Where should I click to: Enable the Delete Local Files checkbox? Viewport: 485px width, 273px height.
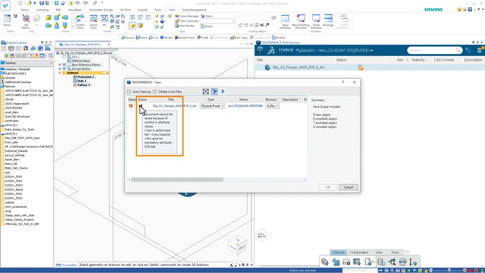pyautogui.click(x=155, y=92)
